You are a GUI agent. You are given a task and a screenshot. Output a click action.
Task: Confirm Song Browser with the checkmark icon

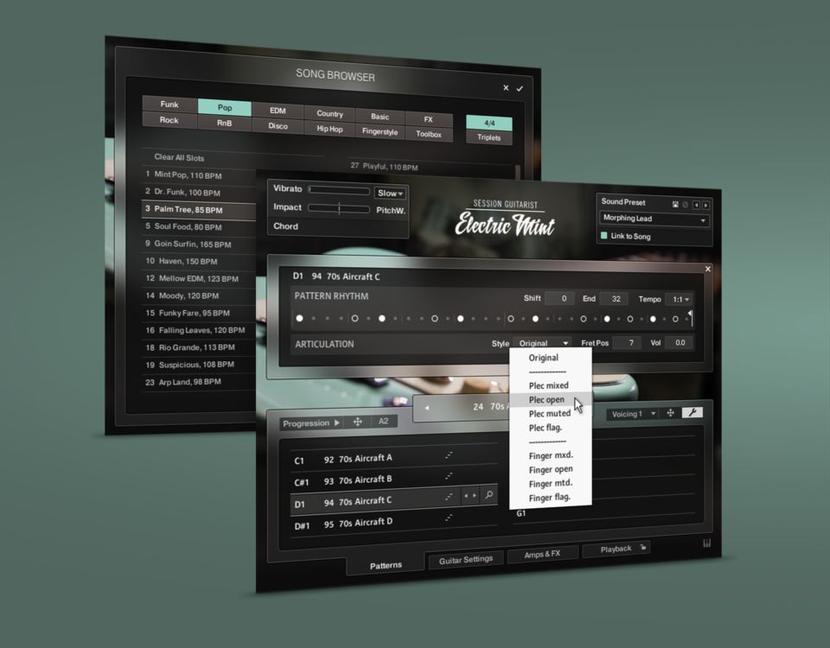coord(520,88)
